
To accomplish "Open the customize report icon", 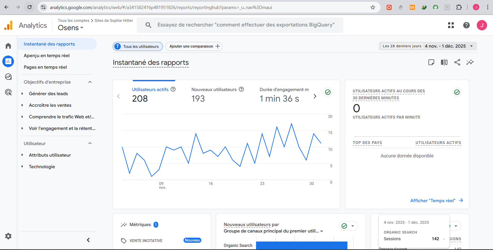I will 431,62.
